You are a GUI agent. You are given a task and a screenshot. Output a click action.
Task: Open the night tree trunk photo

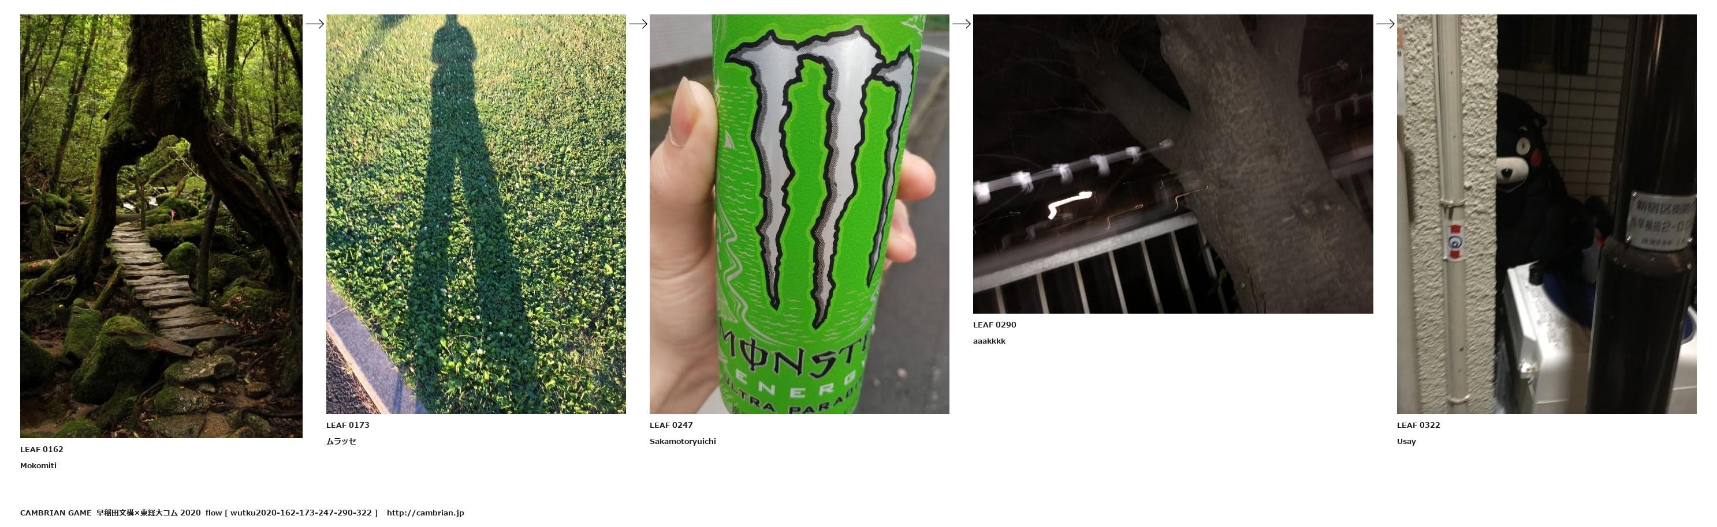(x=1173, y=164)
